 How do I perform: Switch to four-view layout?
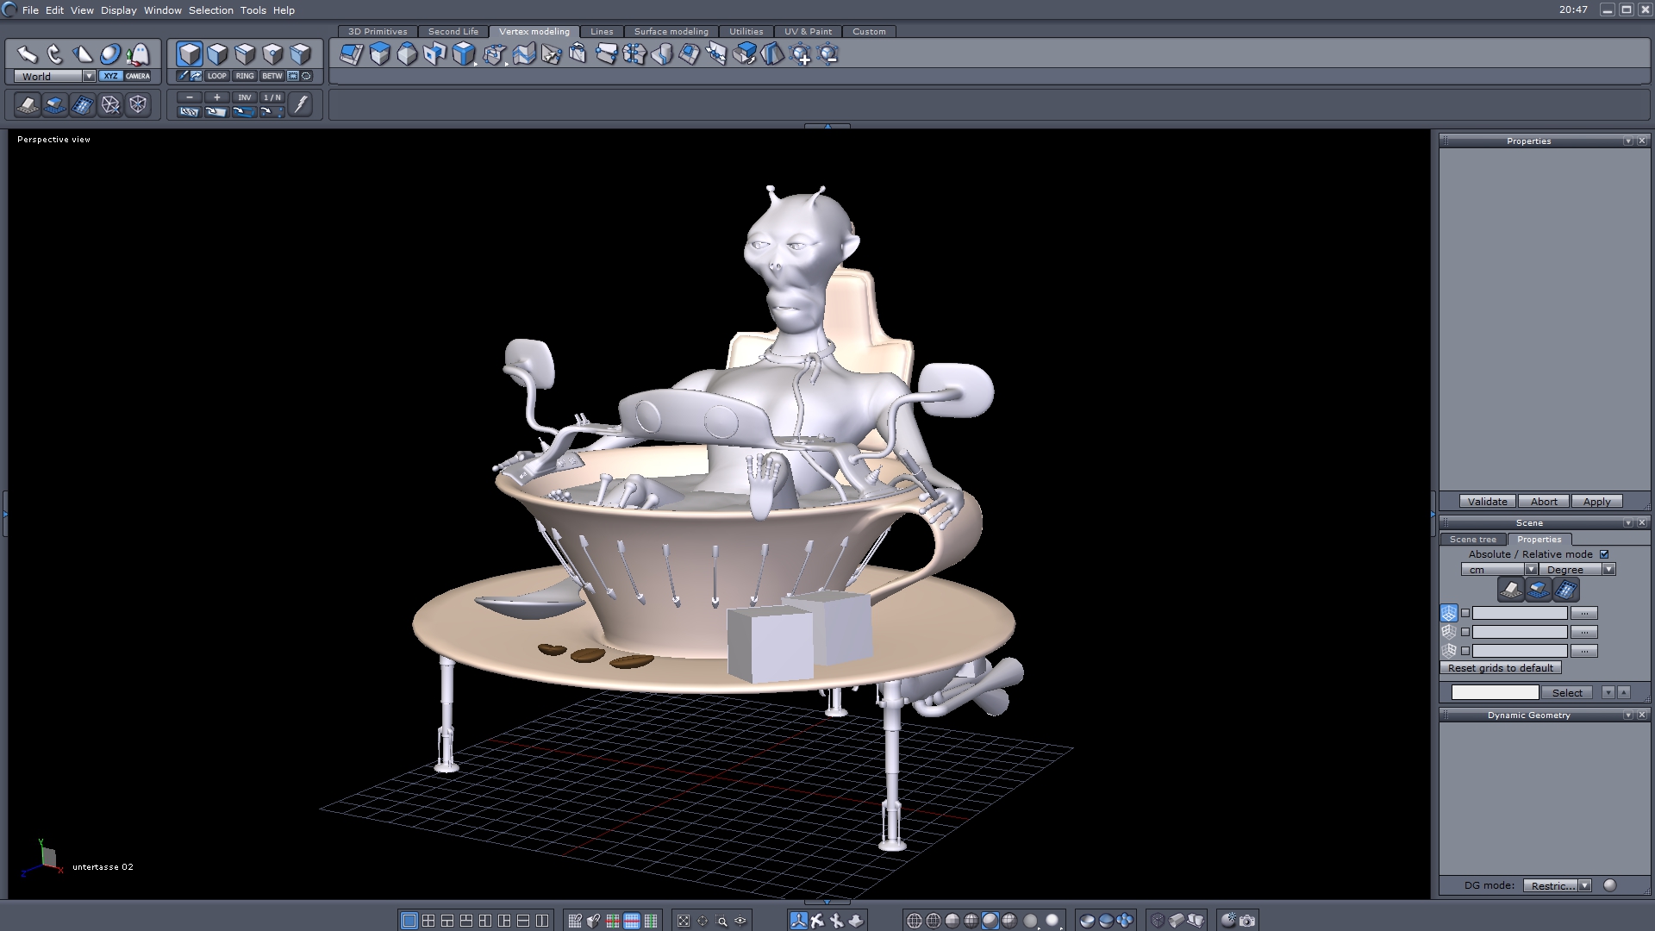[x=428, y=921]
